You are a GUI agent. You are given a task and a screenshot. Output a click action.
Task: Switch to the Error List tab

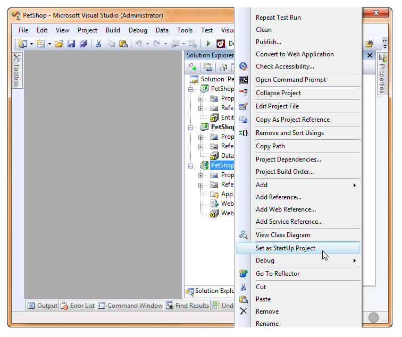(78, 306)
